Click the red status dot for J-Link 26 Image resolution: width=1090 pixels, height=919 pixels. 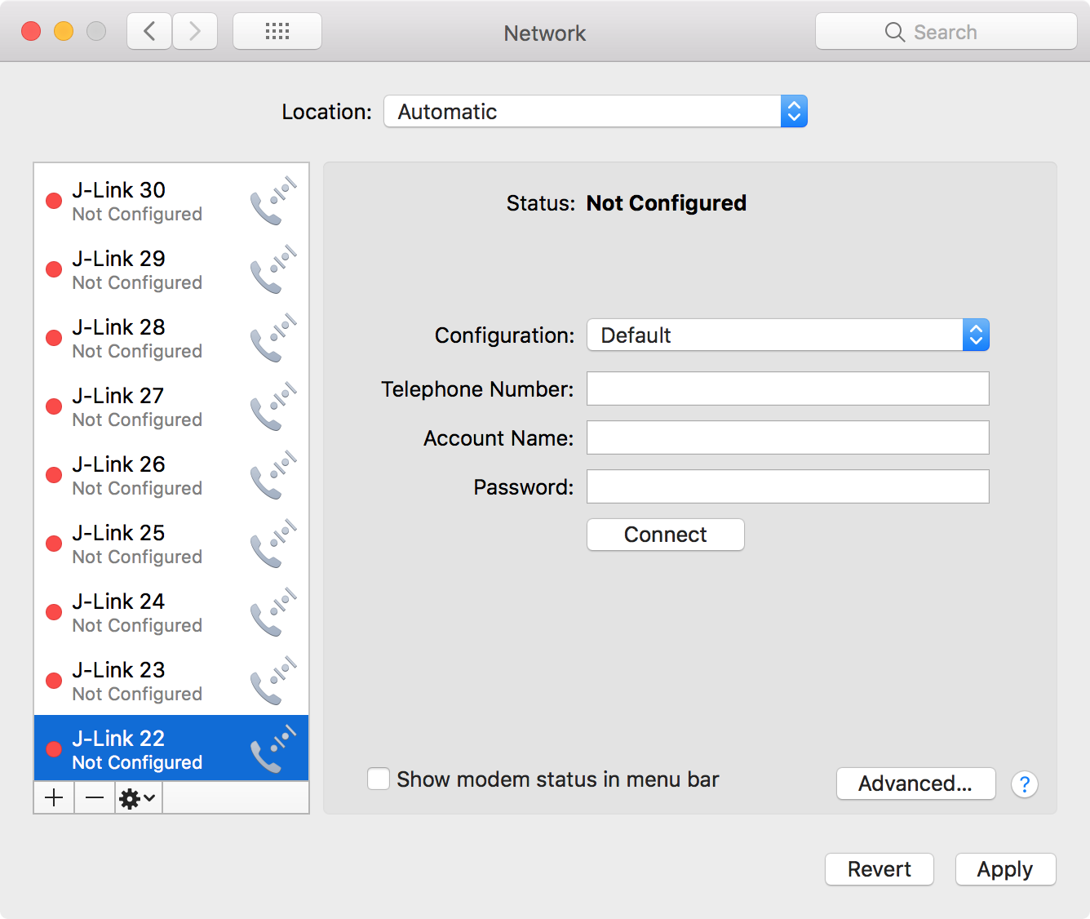pos(54,475)
